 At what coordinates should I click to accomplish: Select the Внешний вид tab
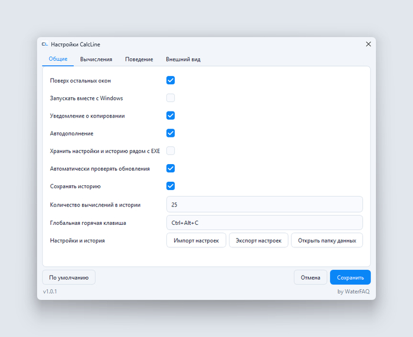click(183, 59)
